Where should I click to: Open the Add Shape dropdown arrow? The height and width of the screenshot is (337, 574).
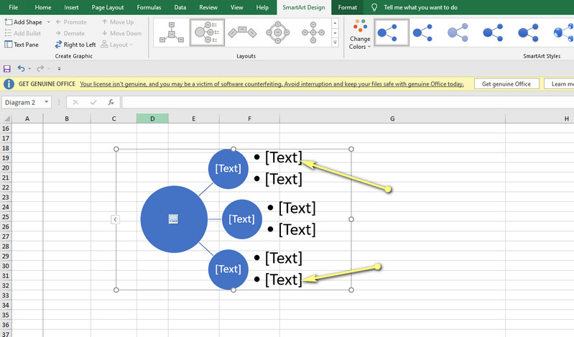49,22
